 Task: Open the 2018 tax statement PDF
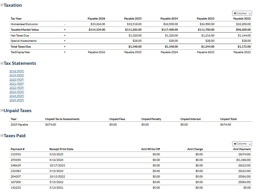click(x=17, y=71)
